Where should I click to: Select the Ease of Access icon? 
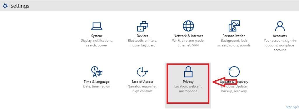(142, 72)
